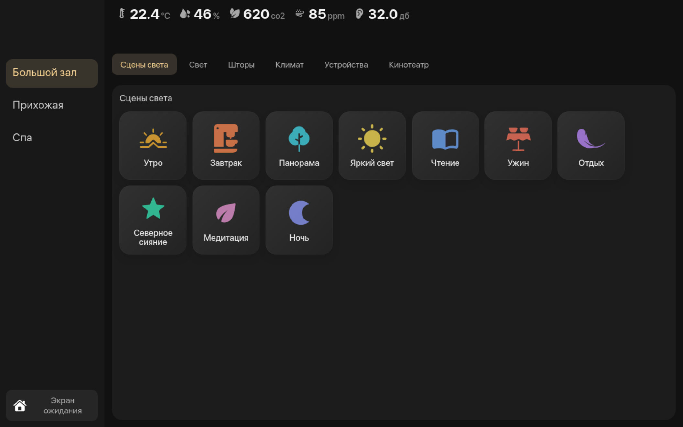
Task: Click the CO2 leaf icon
Action: [x=235, y=14]
